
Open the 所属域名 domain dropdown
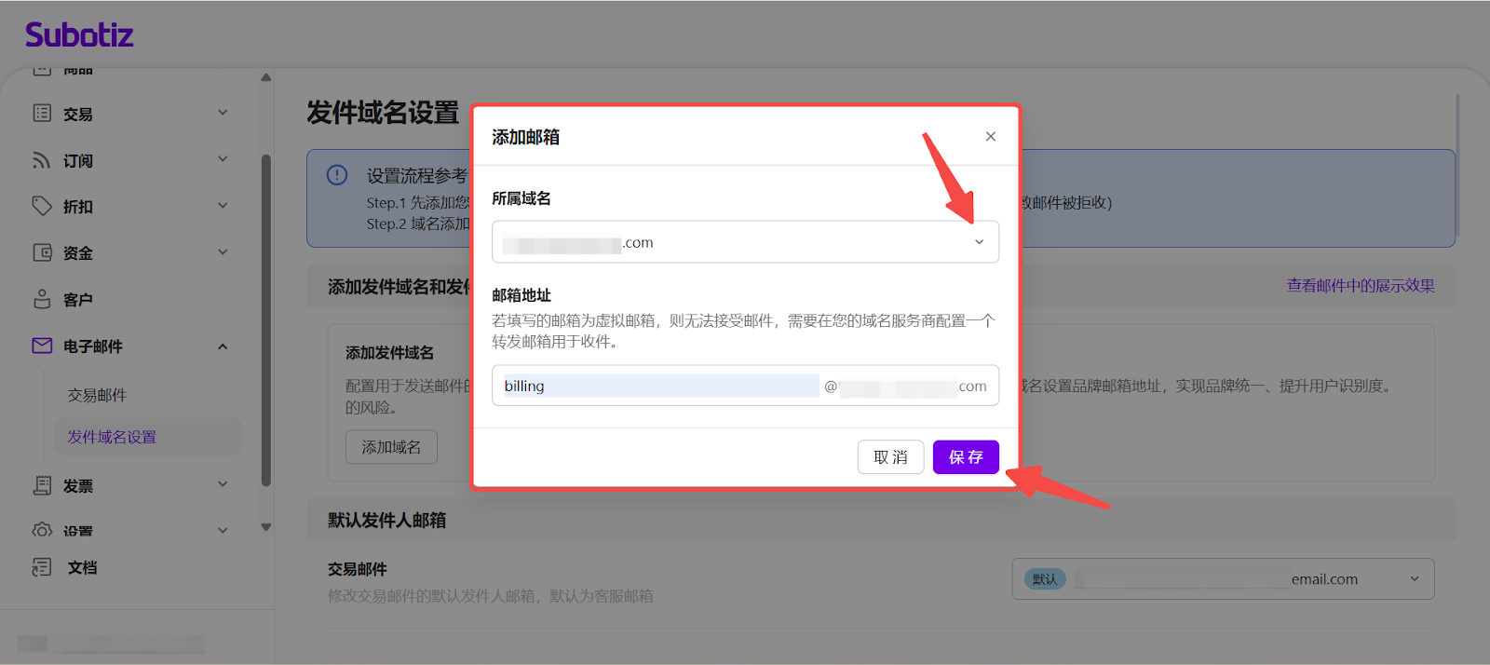click(x=745, y=242)
